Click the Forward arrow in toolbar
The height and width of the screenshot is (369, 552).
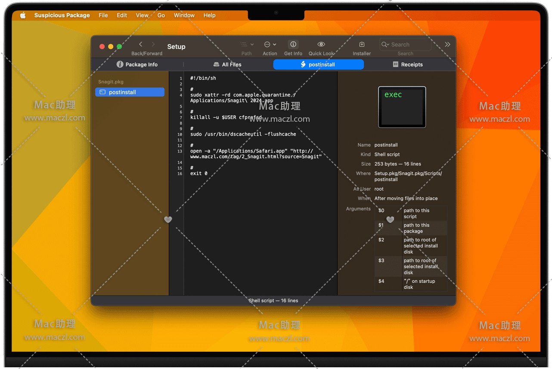pos(153,44)
